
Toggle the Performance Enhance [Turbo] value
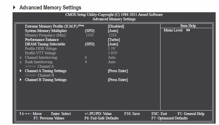(x=114, y=40)
